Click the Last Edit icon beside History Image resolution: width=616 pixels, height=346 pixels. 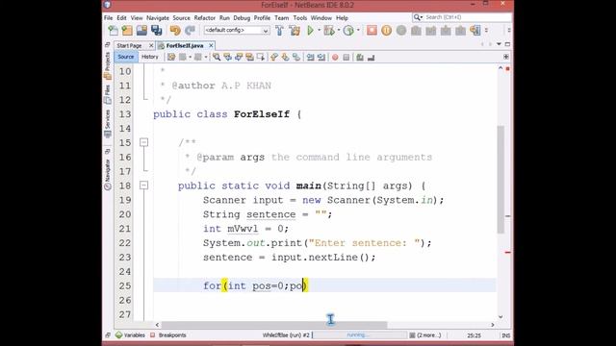[171, 58]
